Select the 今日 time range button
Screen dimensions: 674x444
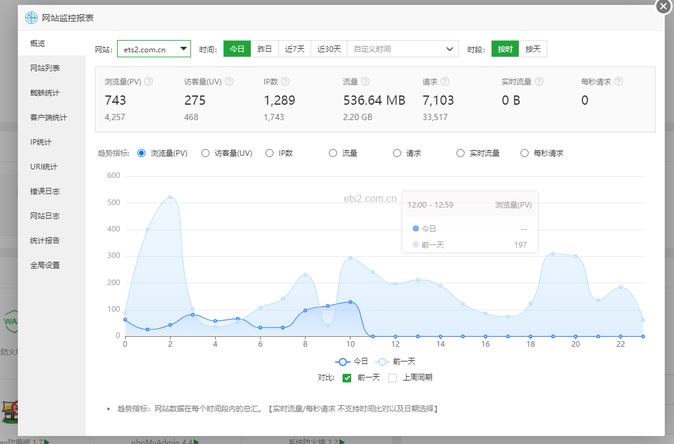pos(237,49)
